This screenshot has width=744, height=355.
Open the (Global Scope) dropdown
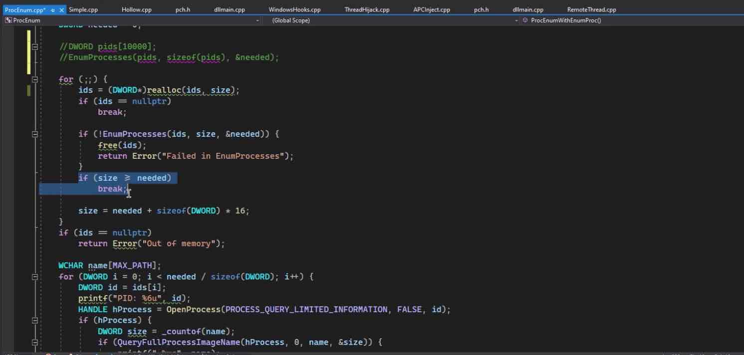[x=391, y=20]
